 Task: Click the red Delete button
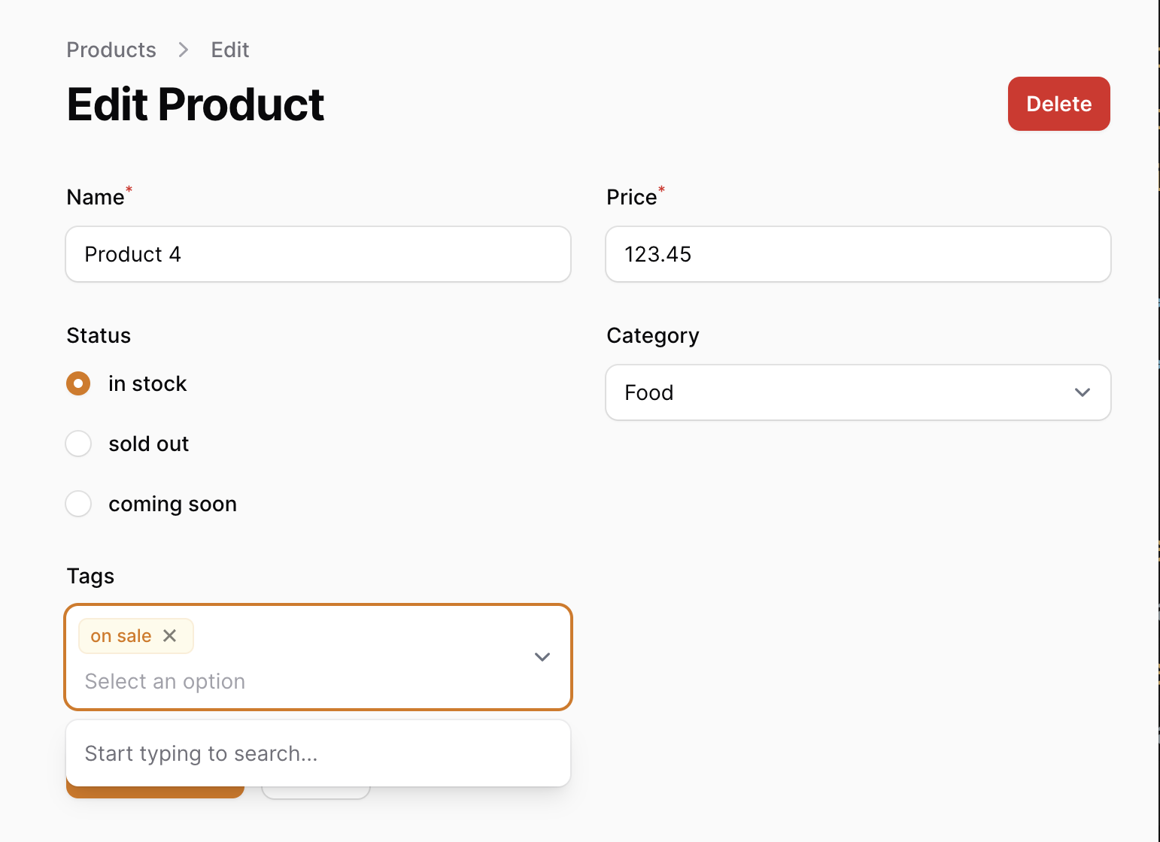coord(1059,104)
